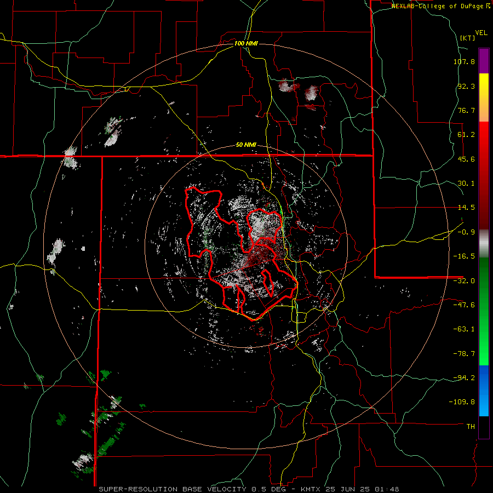Viewport: 493px width, 493px height.
Task: Click the 100 NMI range ring label
Action: pos(246,43)
